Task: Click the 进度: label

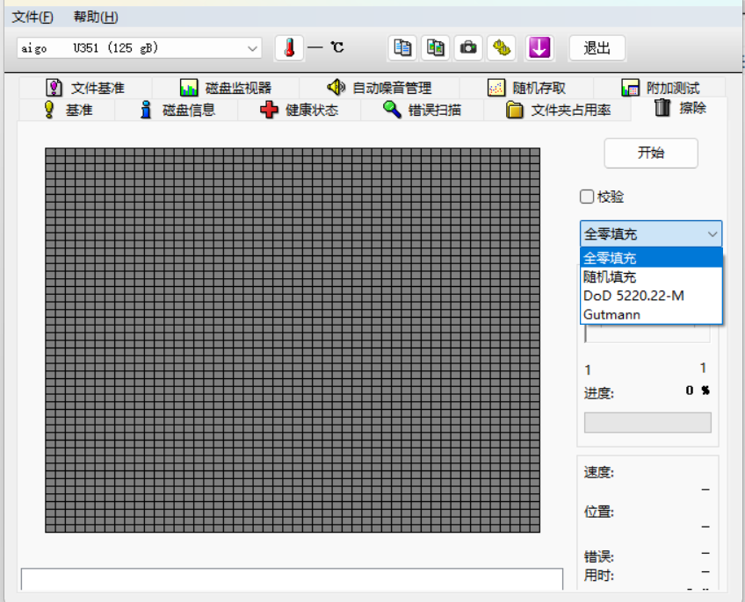Action: pyautogui.click(x=598, y=393)
